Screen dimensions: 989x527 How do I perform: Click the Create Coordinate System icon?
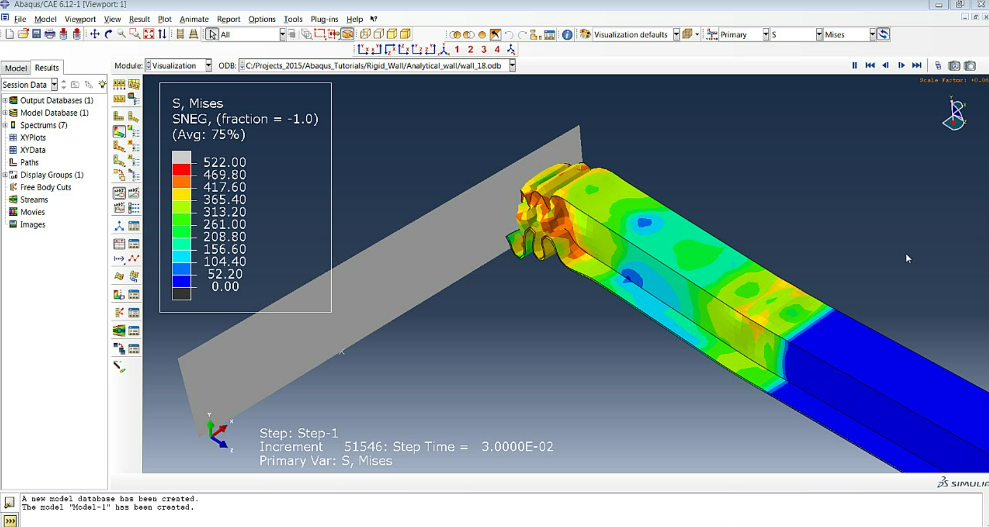pyautogui.click(x=119, y=226)
